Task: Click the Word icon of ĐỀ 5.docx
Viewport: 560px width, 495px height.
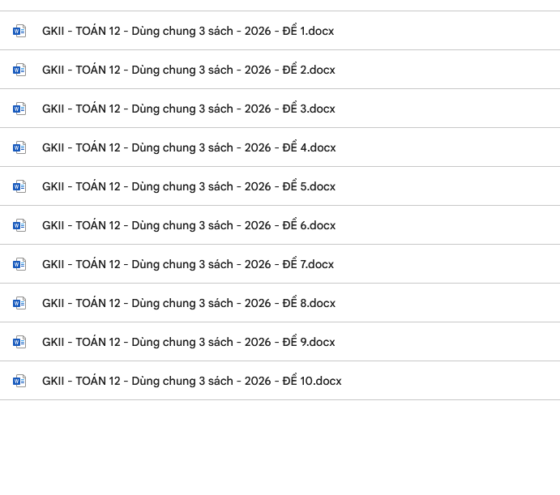Action: click(19, 186)
